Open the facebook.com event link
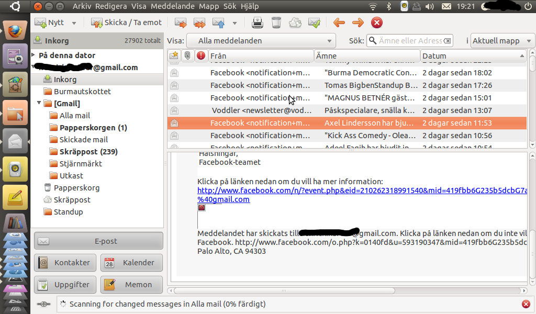 click(362, 190)
